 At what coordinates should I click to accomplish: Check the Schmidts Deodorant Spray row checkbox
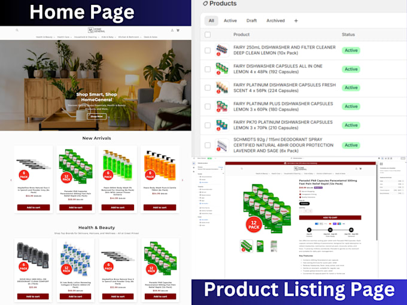pos(208,145)
